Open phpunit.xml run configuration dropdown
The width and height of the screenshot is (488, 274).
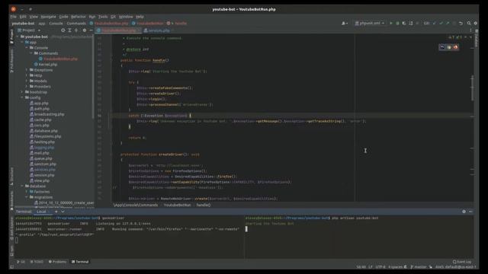tap(369, 24)
